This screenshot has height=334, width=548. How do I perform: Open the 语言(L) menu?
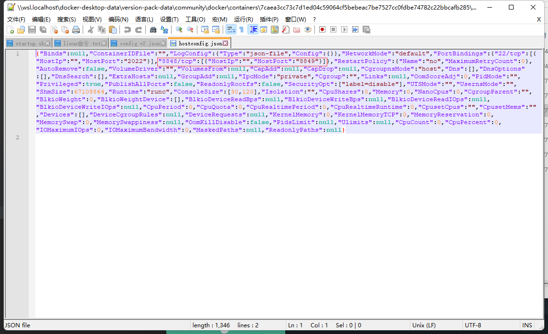coord(144,20)
